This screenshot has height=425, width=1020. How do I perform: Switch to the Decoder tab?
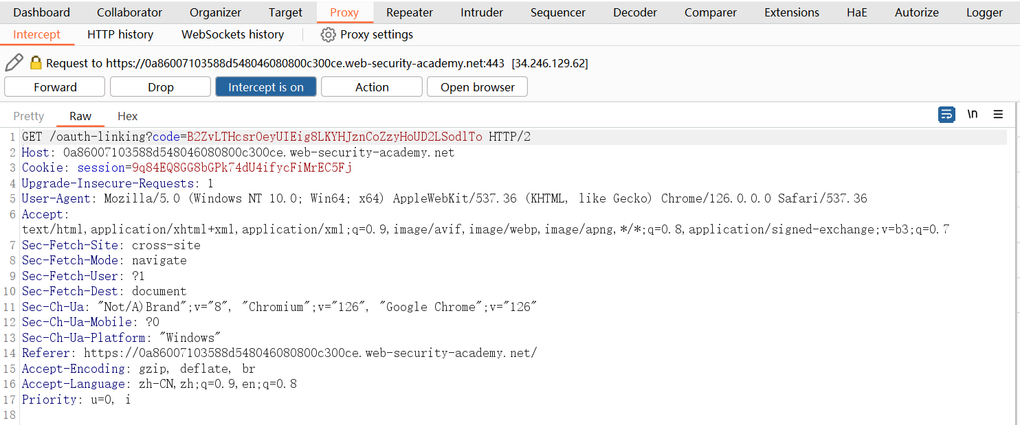pyautogui.click(x=635, y=12)
